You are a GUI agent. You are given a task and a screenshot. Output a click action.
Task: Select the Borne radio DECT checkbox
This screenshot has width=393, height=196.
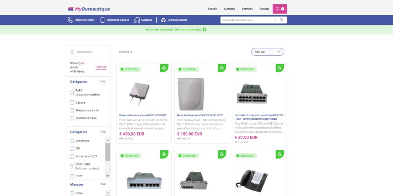[x=72, y=156]
